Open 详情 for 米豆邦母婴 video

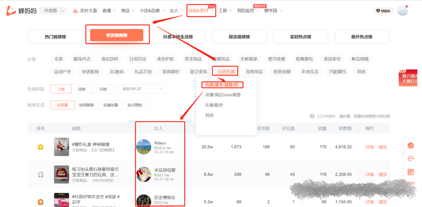pyautogui.click(x=370, y=175)
